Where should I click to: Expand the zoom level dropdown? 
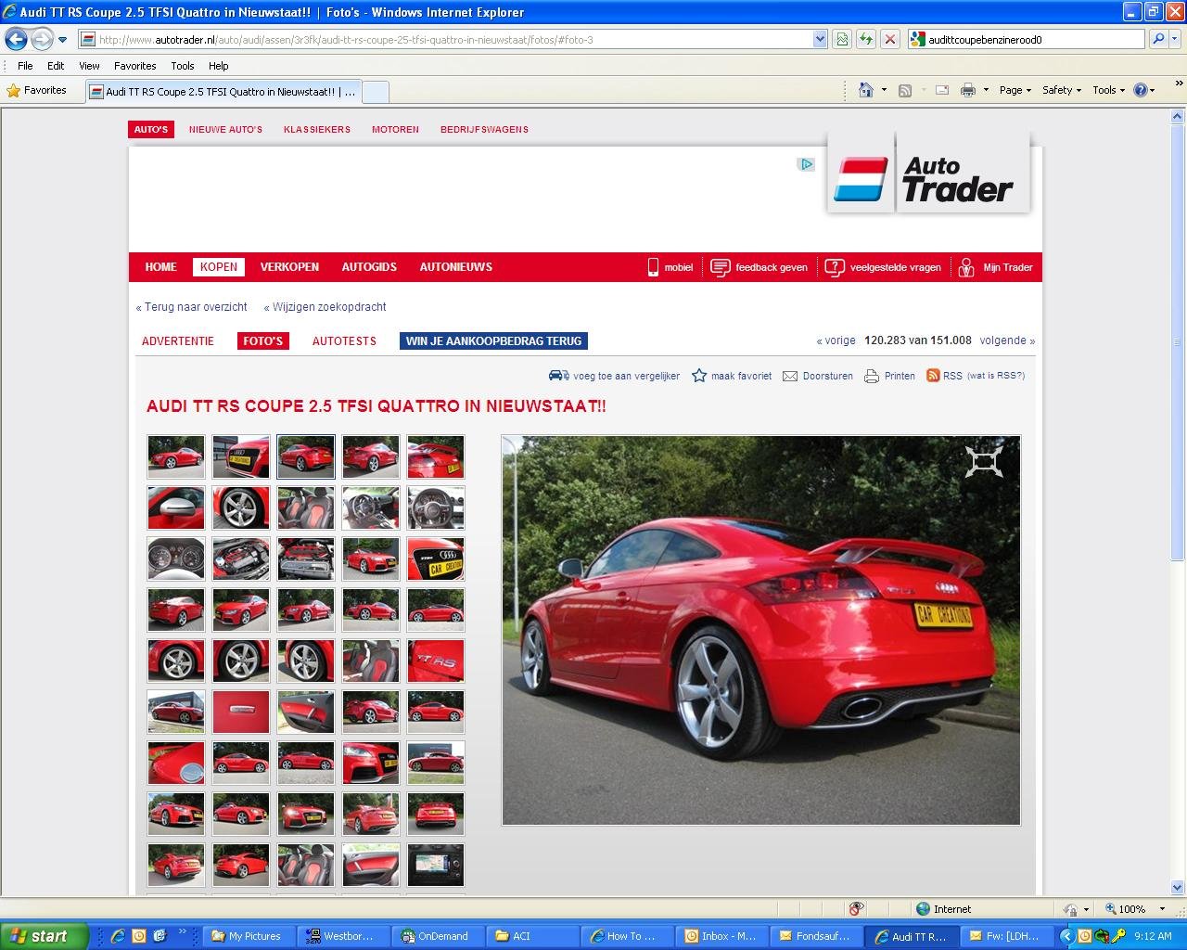pos(1155,909)
